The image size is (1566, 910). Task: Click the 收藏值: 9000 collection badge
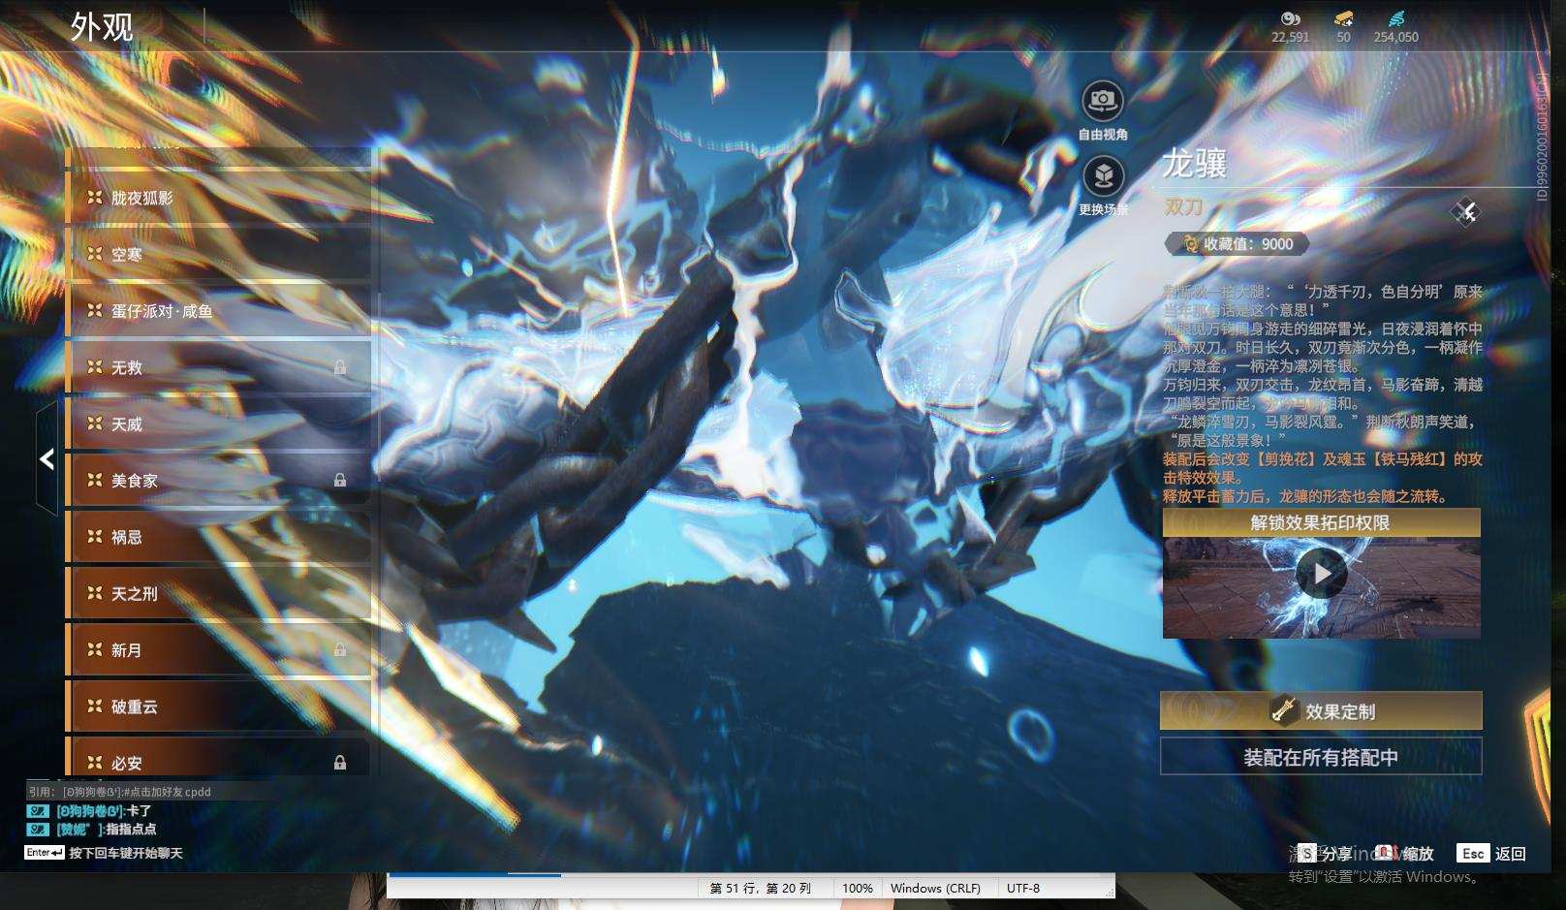click(1237, 244)
